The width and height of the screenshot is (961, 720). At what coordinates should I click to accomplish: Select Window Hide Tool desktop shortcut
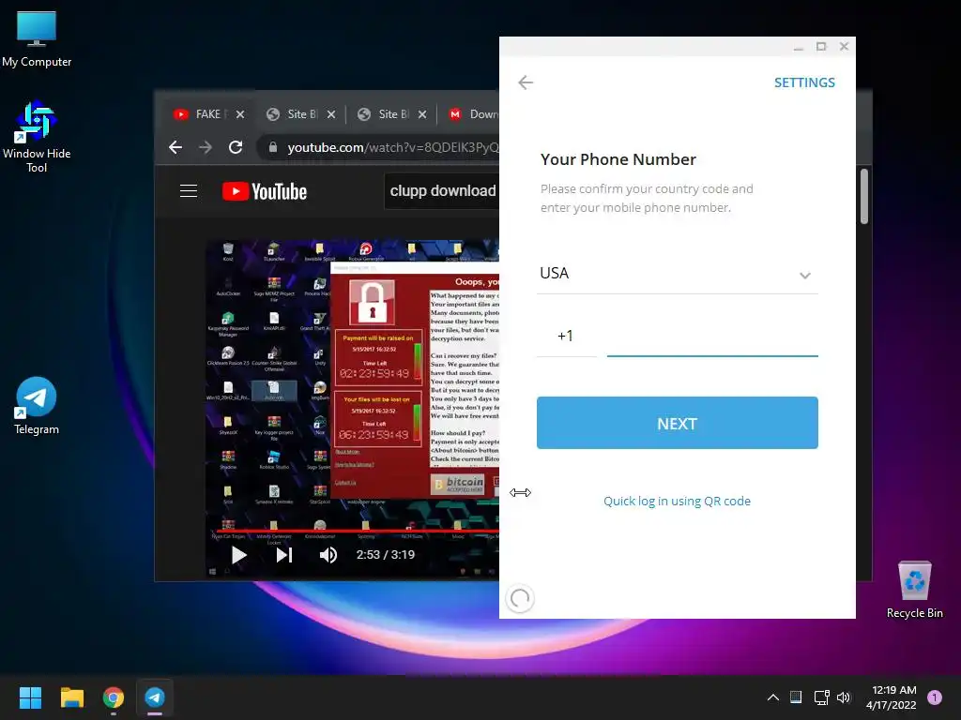coord(37,138)
